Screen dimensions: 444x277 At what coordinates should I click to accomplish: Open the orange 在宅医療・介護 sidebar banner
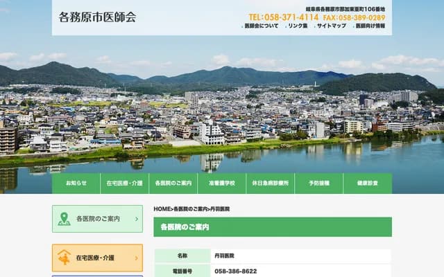pyautogui.click(x=97, y=258)
